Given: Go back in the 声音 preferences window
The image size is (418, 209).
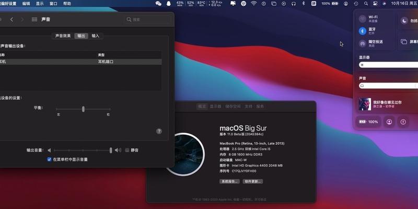Looking at the screenshot, I should pos(11,19).
